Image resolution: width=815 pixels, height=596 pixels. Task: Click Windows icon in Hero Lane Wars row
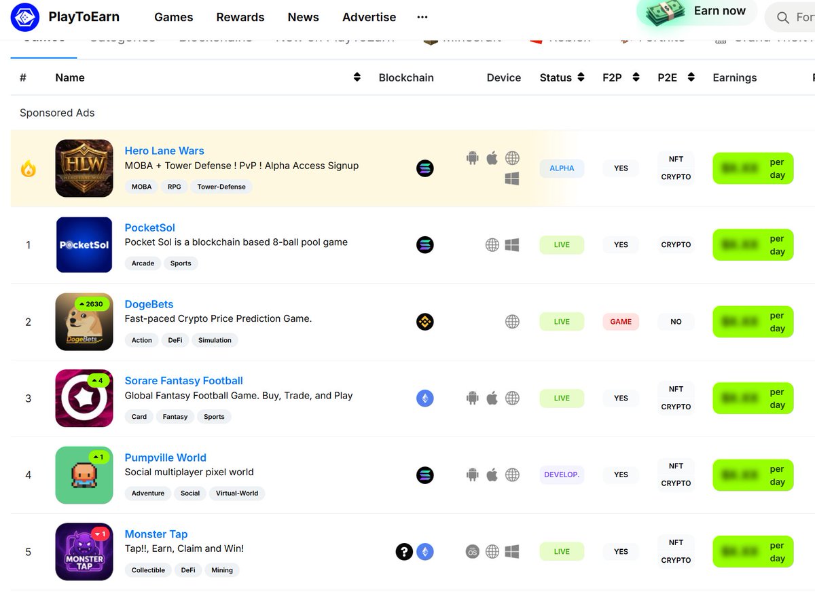tap(513, 179)
